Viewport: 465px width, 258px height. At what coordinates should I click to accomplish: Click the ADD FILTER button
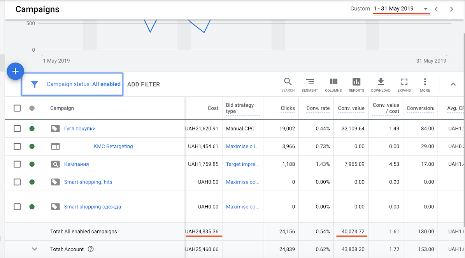coord(144,84)
